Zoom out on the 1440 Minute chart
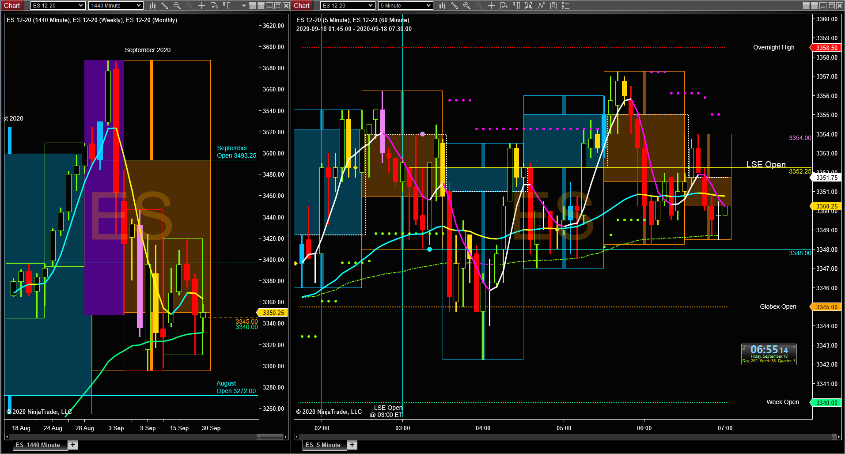 [x=189, y=6]
